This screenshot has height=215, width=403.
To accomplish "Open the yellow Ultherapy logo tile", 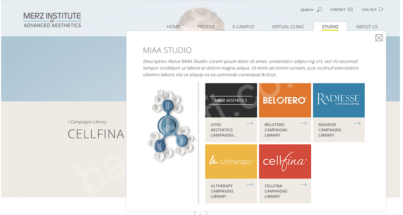I will (x=231, y=161).
